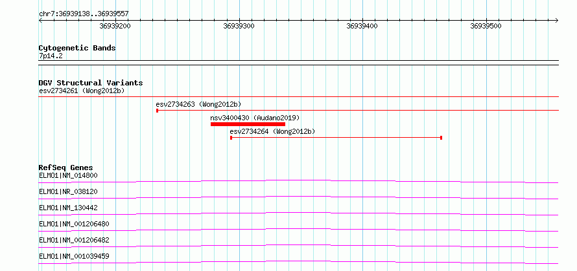Click the RefSeq Genes track title
The height and width of the screenshot is (271, 577).
point(66,168)
